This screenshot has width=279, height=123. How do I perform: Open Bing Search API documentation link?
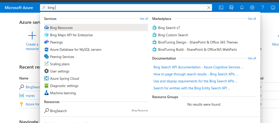(198, 67)
